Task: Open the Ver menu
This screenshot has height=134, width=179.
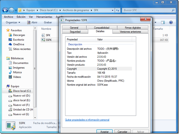Action: [x=31, y=17]
